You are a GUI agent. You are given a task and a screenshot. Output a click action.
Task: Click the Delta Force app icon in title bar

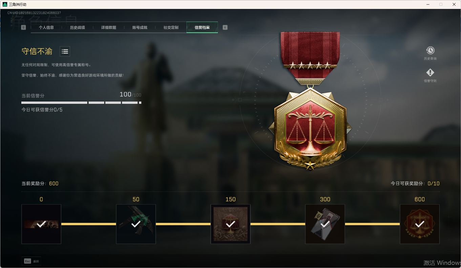[5, 4]
